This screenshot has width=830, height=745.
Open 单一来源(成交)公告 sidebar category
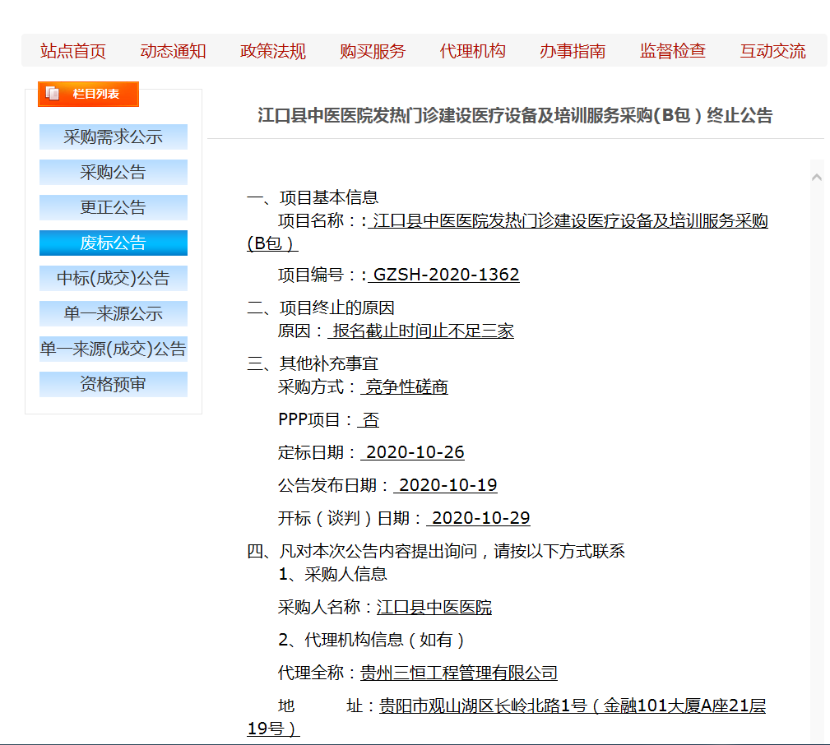pyautogui.click(x=114, y=349)
